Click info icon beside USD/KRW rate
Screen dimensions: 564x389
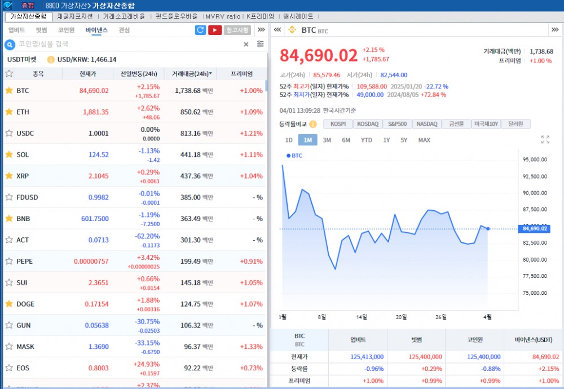[x=51, y=59]
